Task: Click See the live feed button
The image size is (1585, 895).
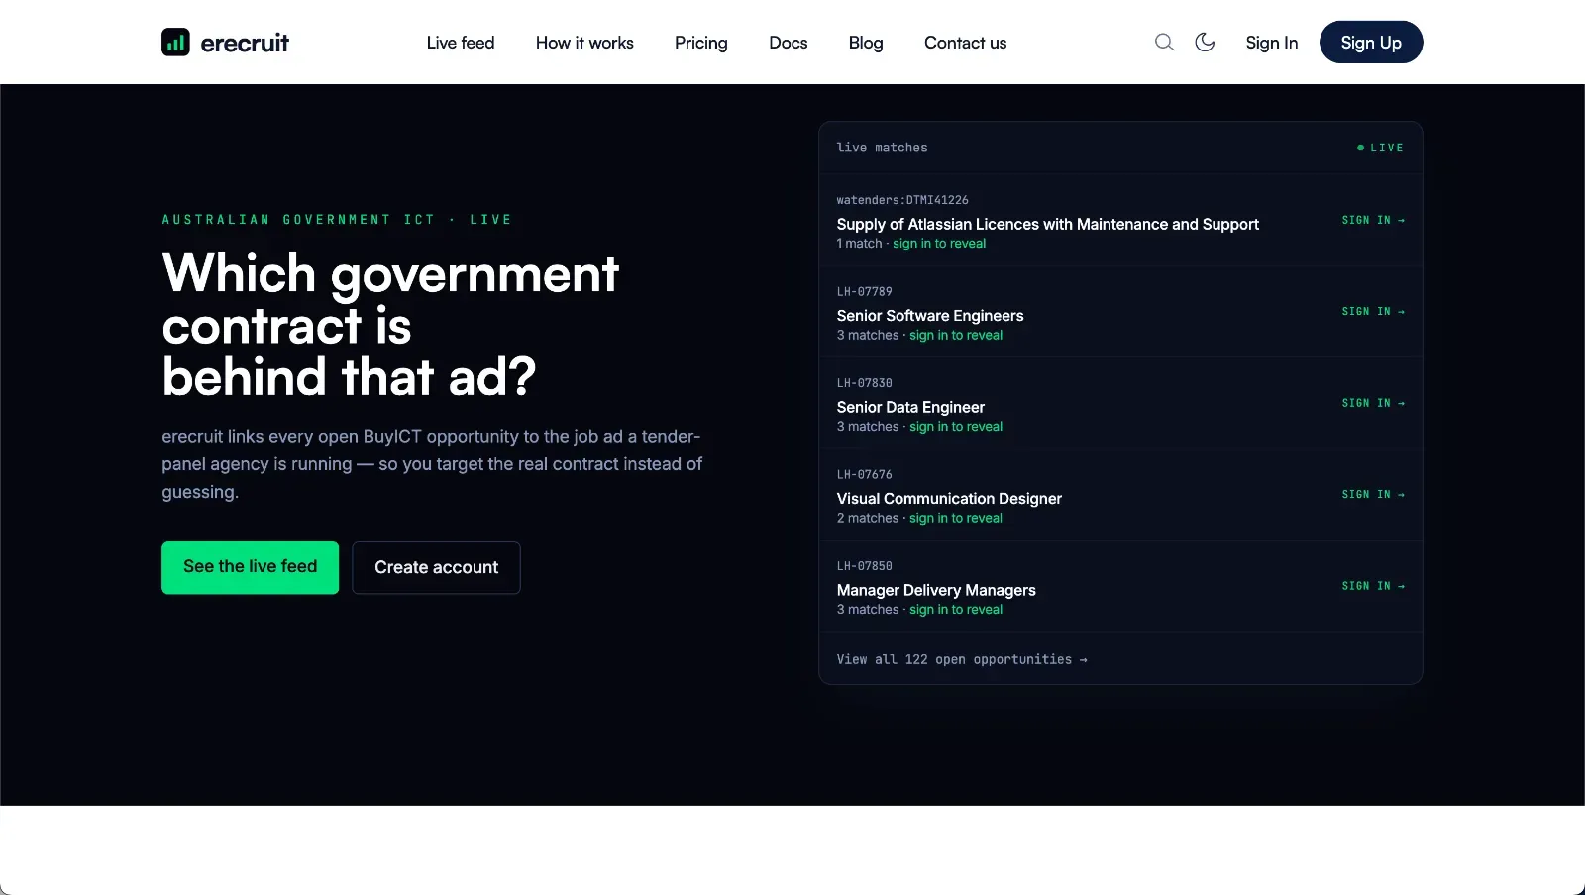Action: tap(250, 567)
